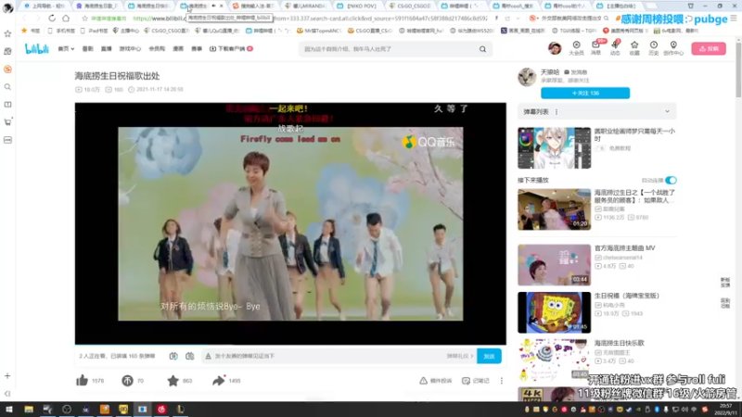Click the browser address bar URL
The height and width of the screenshot is (417, 742).
point(308,19)
